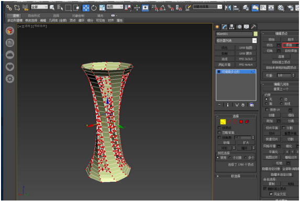Image resolution: width=300 pixels, height=201 pixels.
Task: Select the 面 constraint radio button
Action: [266, 103]
